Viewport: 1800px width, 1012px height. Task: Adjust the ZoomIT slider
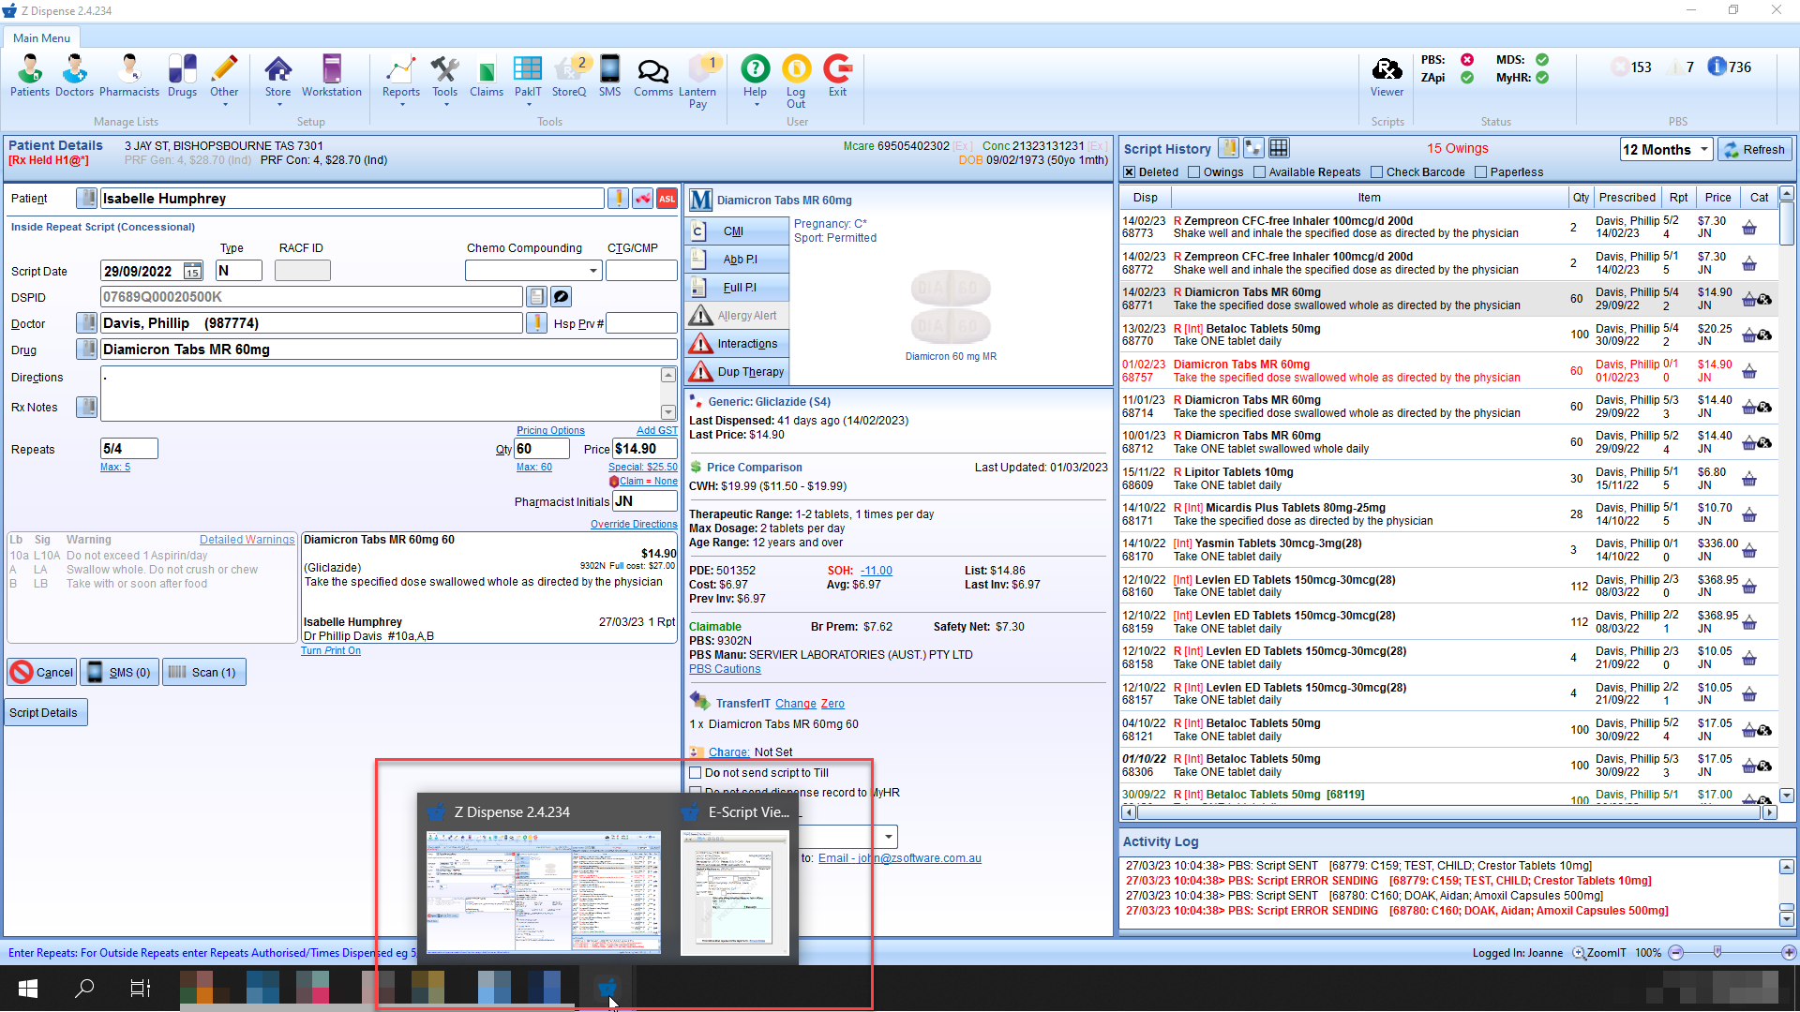coord(1717,952)
